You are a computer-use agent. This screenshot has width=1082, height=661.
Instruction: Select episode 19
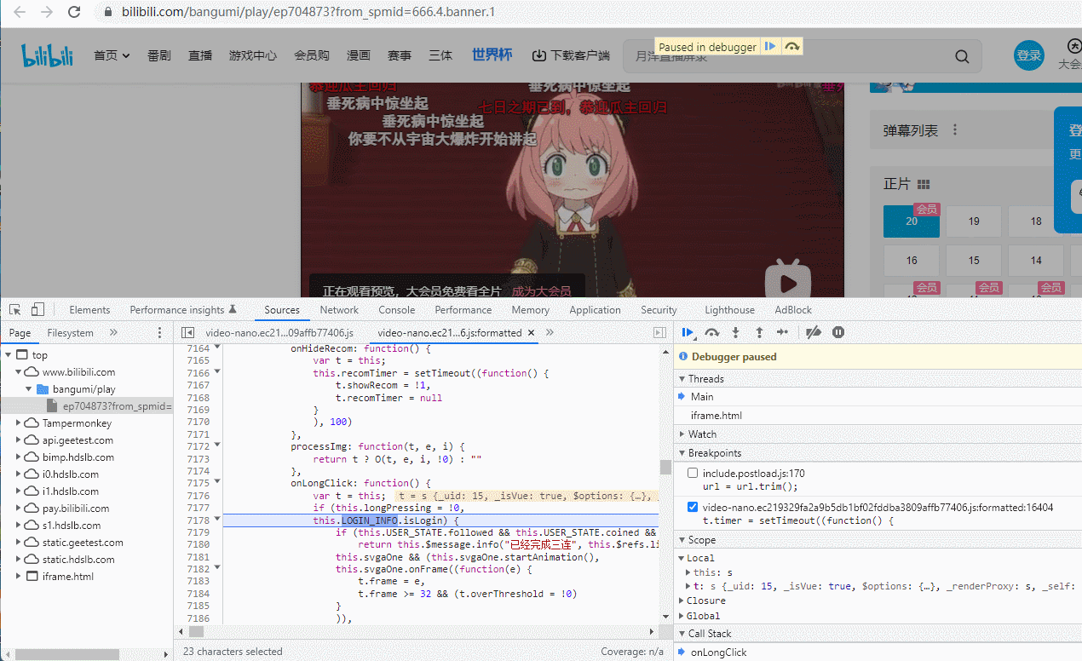click(974, 221)
